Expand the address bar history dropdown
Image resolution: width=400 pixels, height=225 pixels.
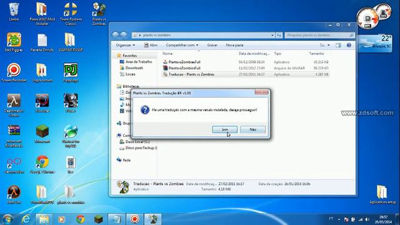(x=272, y=35)
